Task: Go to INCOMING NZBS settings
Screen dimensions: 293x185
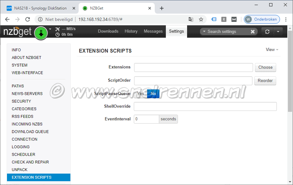Action: point(27,124)
